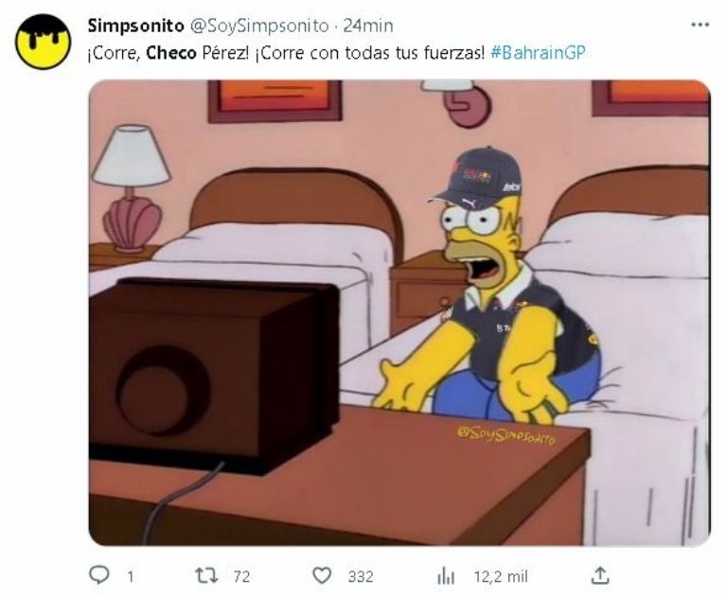Like the tweet with heart icon
The image size is (727, 597).
tap(322, 575)
